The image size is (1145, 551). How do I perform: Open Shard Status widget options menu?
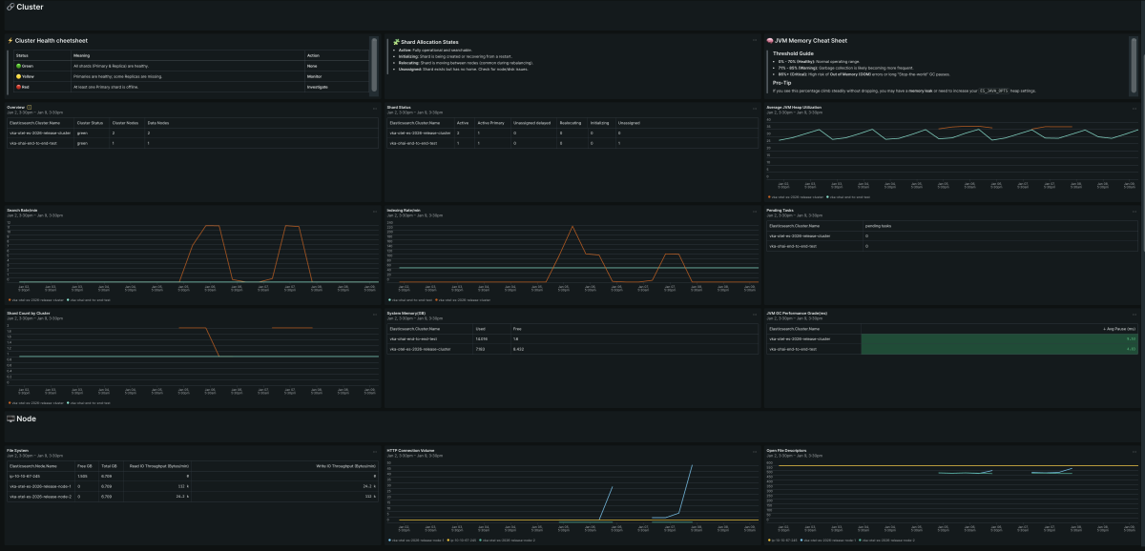(x=754, y=108)
